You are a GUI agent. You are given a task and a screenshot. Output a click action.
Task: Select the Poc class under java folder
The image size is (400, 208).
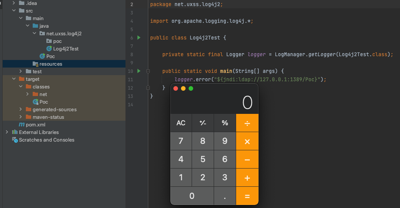(50, 56)
